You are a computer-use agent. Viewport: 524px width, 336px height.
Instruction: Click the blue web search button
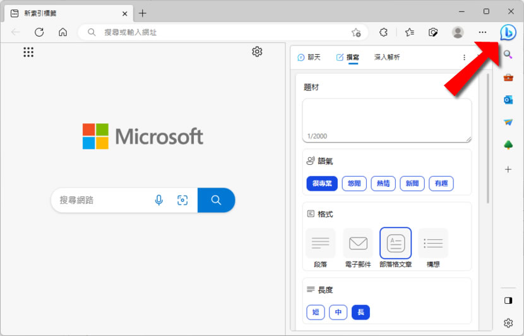tap(216, 200)
